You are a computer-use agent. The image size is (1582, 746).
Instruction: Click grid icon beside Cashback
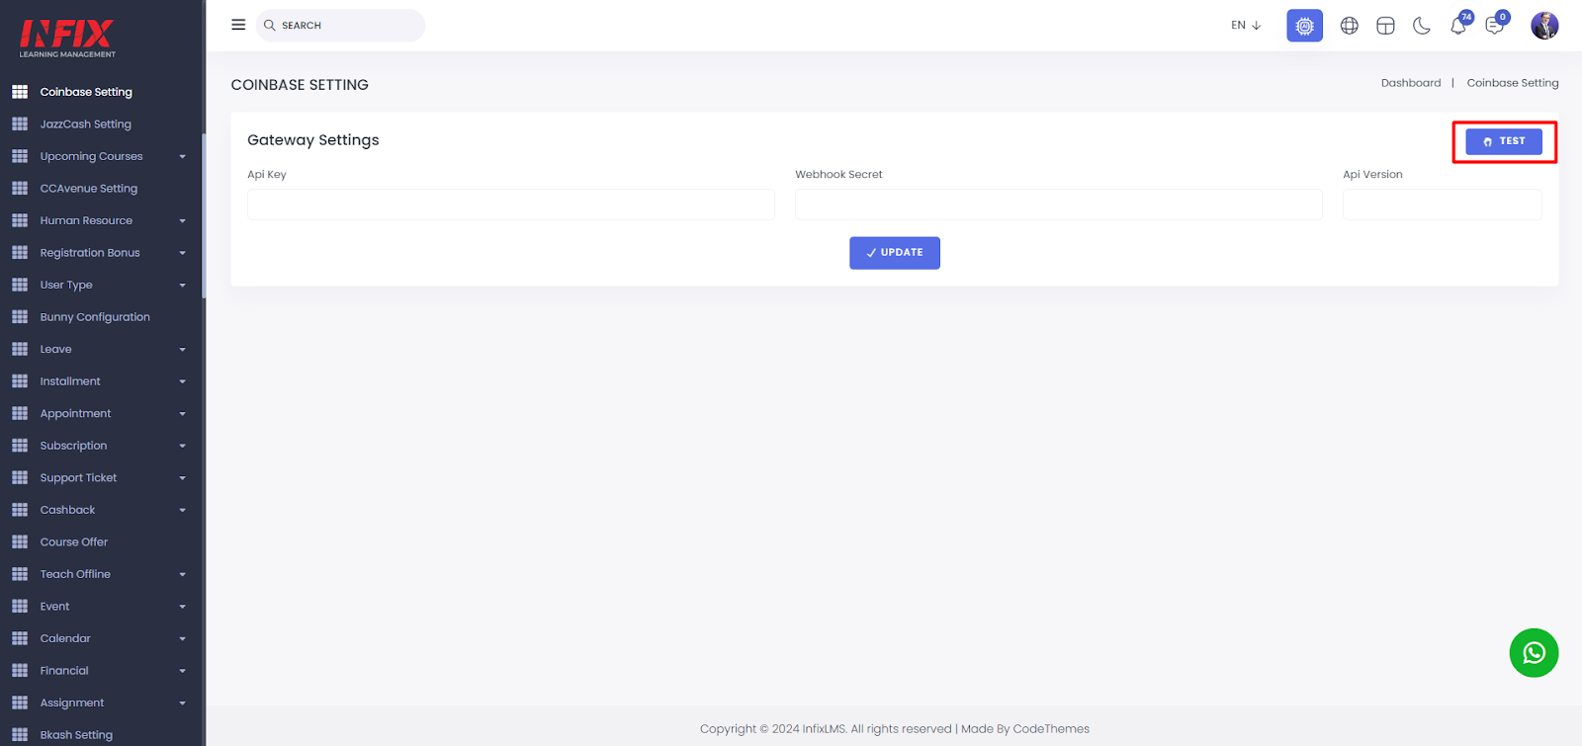pyautogui.click(x=20, y=510)
